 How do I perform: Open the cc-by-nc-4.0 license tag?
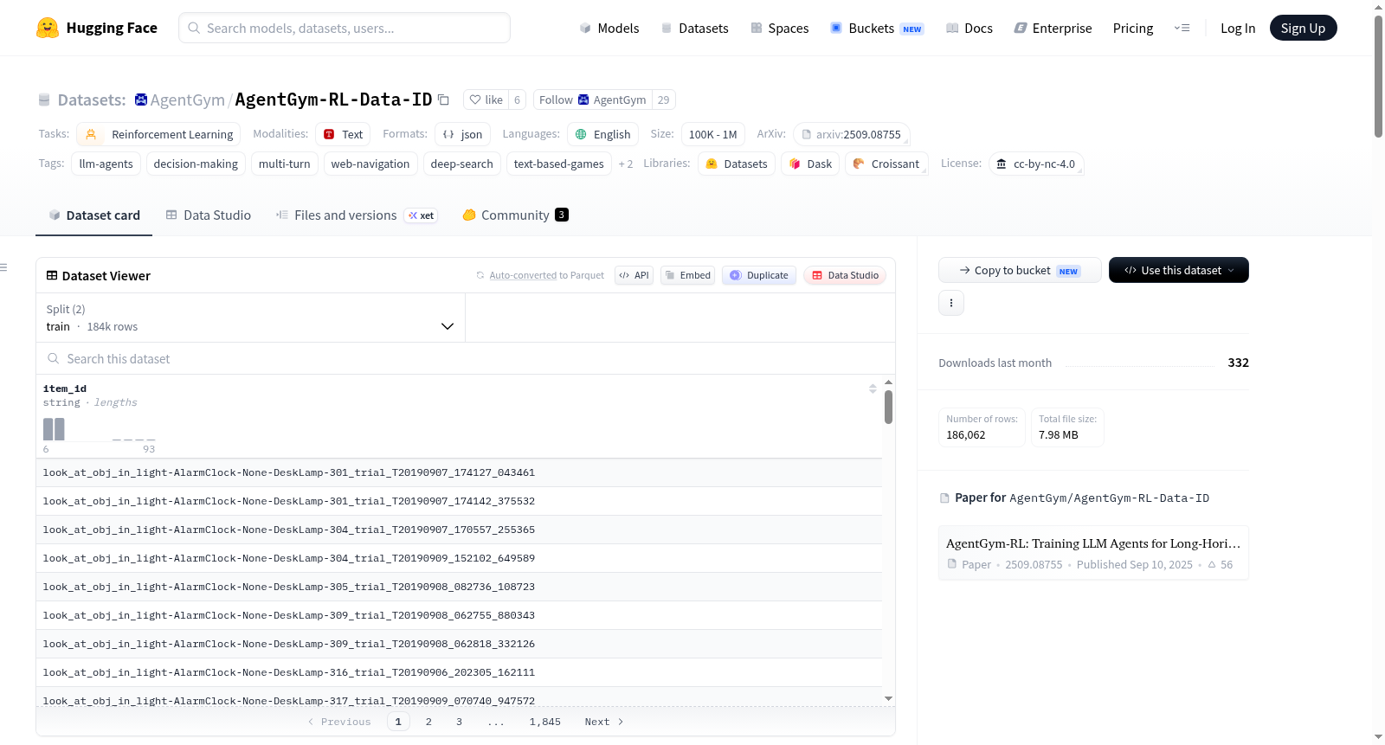pos(1036,164)
